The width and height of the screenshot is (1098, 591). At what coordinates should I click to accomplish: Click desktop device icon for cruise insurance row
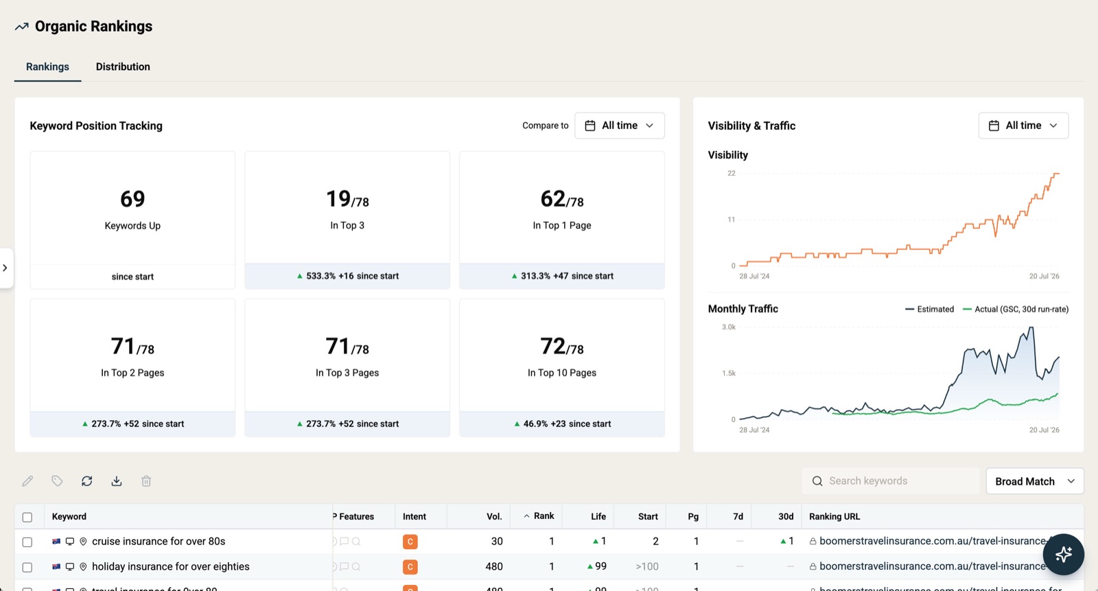coord(70,542)
